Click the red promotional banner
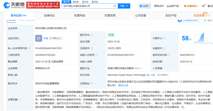Image resolution: width=213 pixels, height=111 pixels. [x=43, y=5]
